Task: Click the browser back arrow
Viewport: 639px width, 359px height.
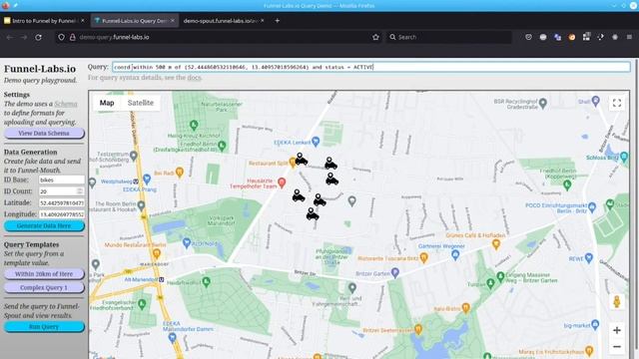Action: 10,37
